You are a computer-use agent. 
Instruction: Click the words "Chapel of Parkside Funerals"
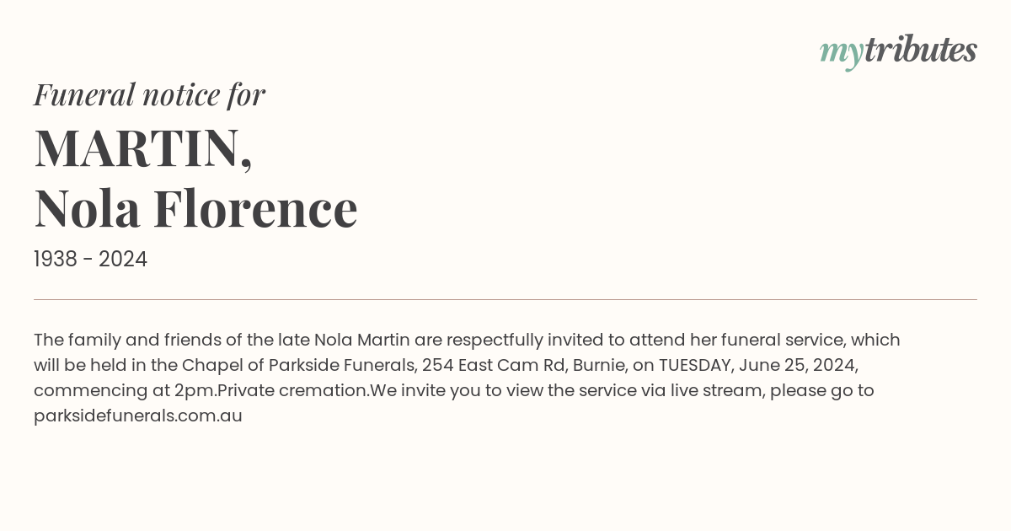click(x=299, y=365)
